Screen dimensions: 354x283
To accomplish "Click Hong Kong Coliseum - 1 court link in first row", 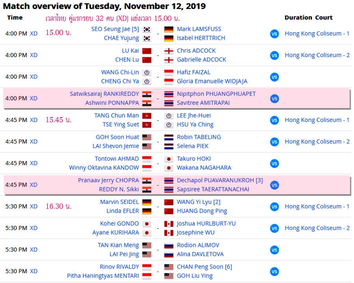I will click(317, 33).
